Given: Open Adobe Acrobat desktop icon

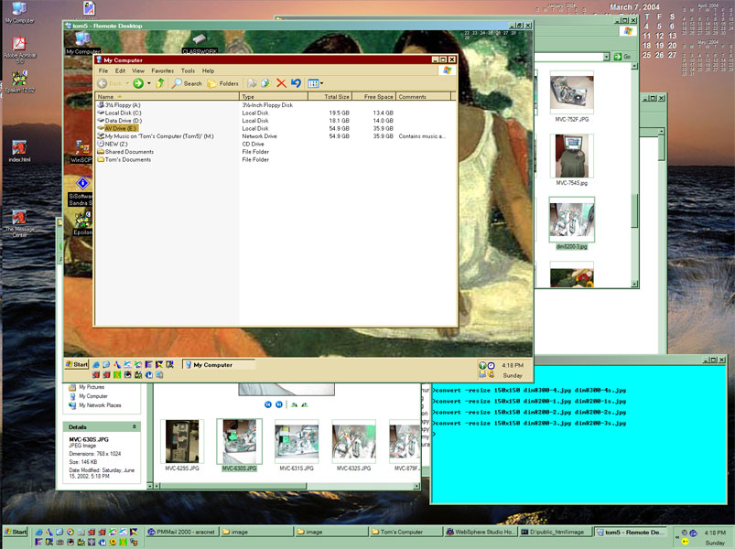Looking at the screenshot, I should pos(18,45).
